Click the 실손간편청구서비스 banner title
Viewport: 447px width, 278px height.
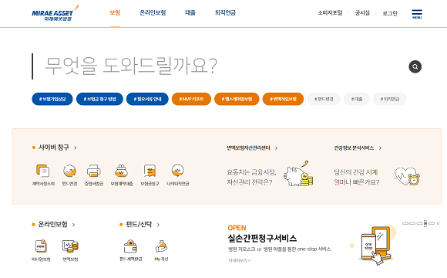(x=262, y=239)
